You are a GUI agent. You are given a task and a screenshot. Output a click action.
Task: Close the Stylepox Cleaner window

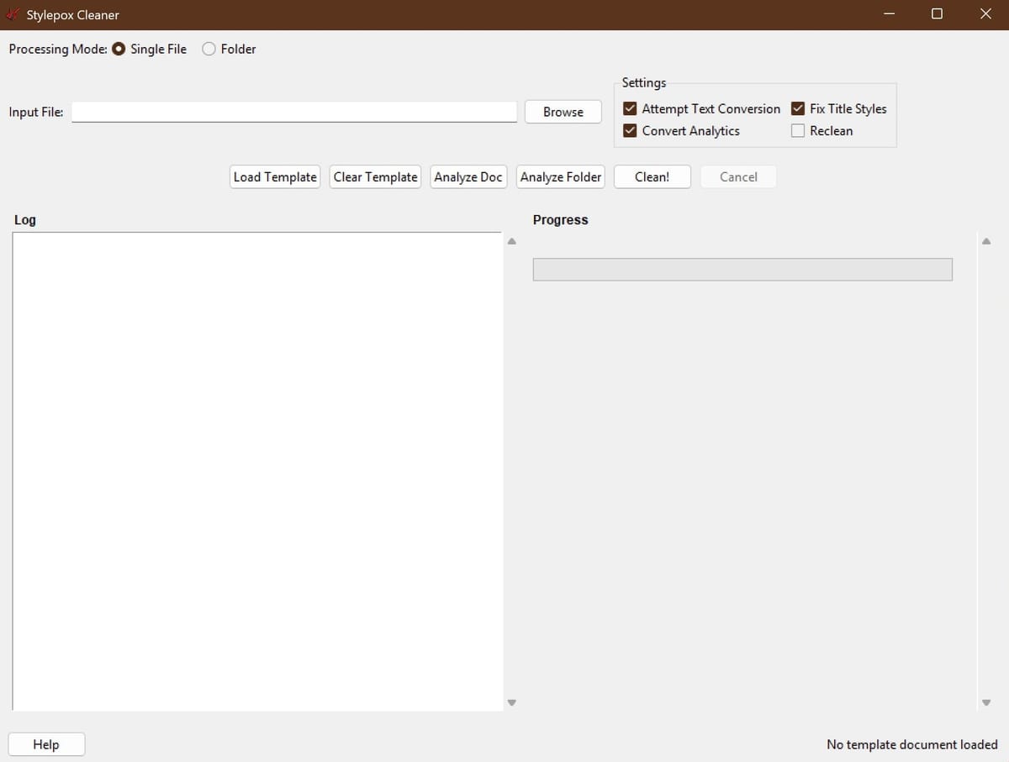click(x=985, y=14)
